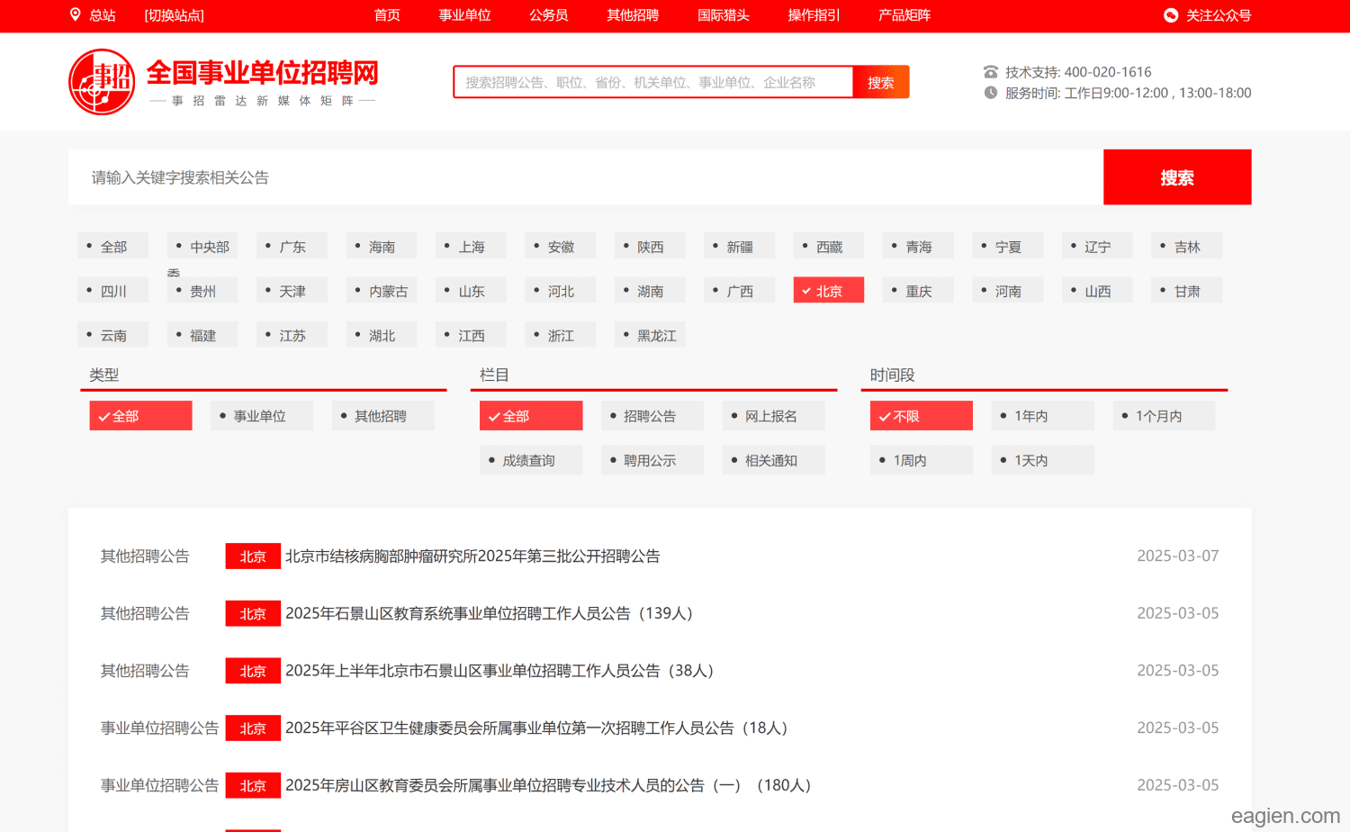Open the 公务员 navigation menu
The image size is (1350, 832).
click(548, 15)
